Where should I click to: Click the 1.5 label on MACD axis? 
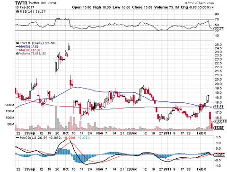click(x=218, y=137)
